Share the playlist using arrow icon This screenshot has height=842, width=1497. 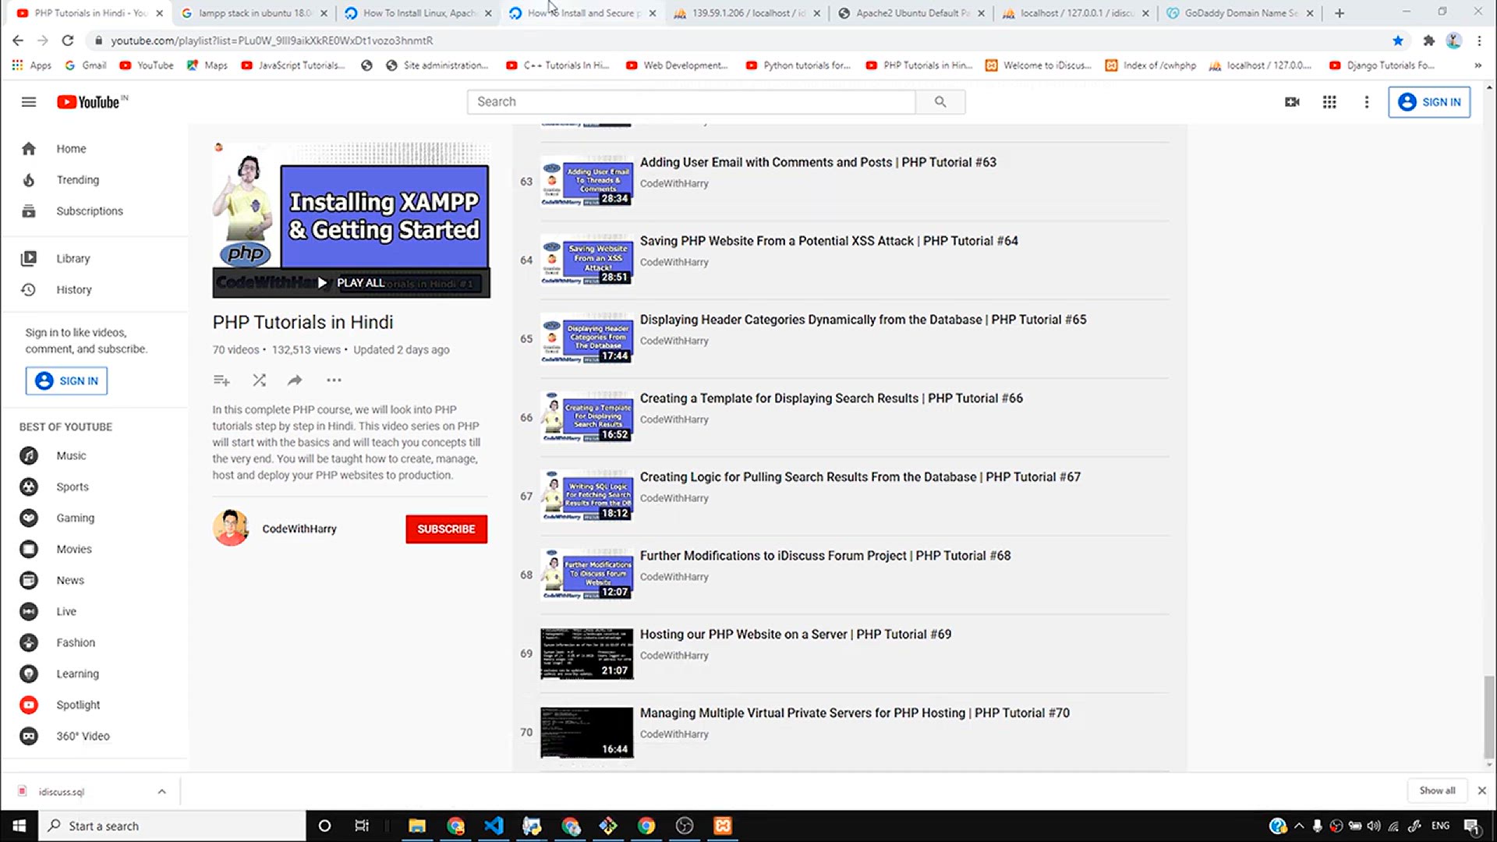pos(295,380)
